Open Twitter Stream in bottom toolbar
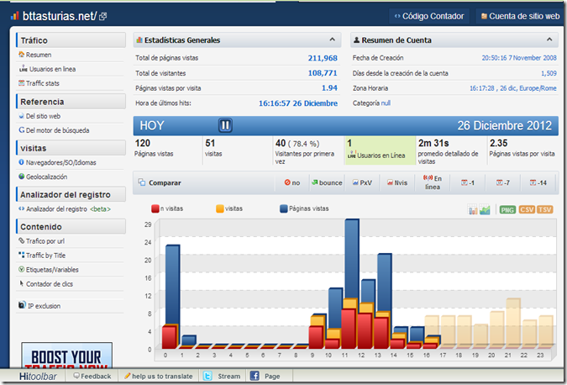Screen dimensions: 567x385 222,377
